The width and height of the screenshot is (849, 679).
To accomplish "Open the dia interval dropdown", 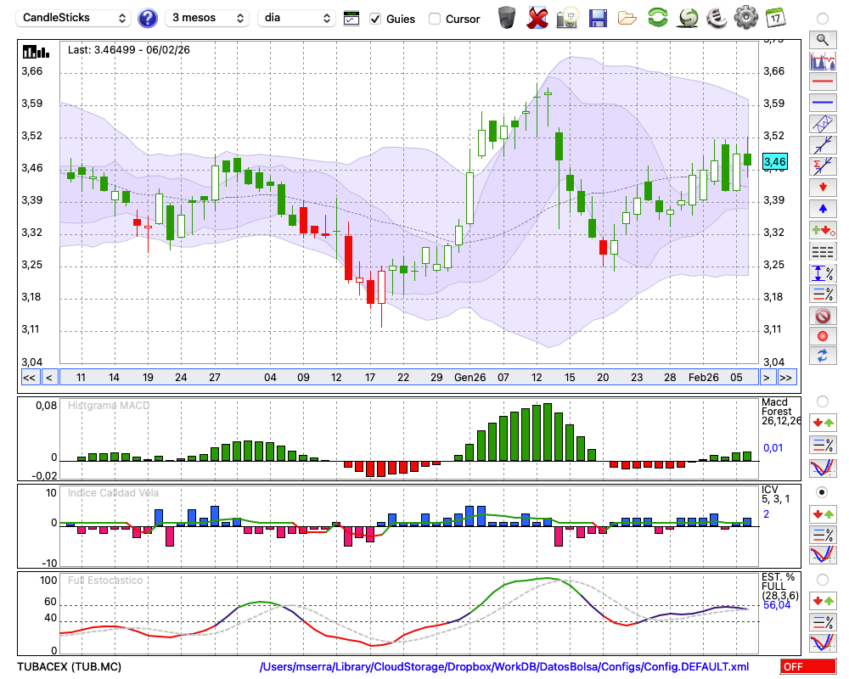I will tap(297, 18).
